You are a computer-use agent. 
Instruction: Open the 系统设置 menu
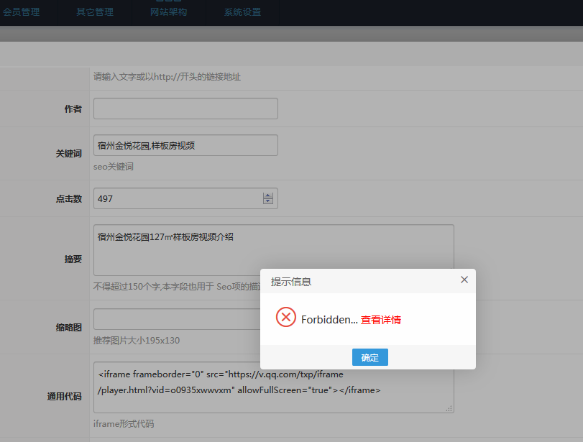tap(242, 12)
